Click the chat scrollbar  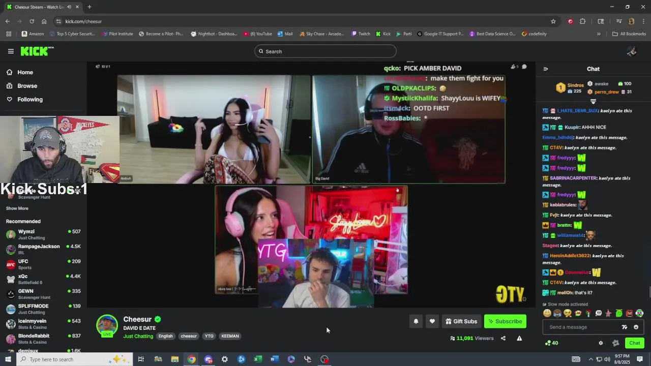(649, 293)
